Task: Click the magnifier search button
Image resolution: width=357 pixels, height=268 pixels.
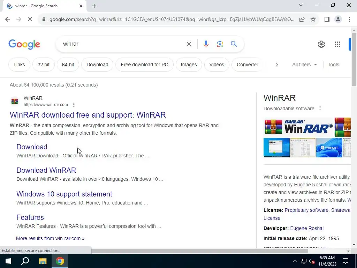Action: tap(234, 44)
